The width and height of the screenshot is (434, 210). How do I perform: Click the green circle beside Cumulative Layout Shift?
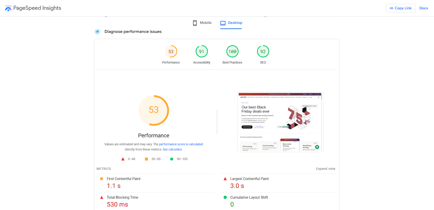[225, 198]
